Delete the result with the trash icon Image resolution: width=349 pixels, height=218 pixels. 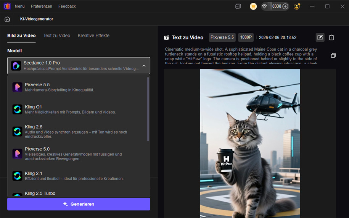point(331,37)
